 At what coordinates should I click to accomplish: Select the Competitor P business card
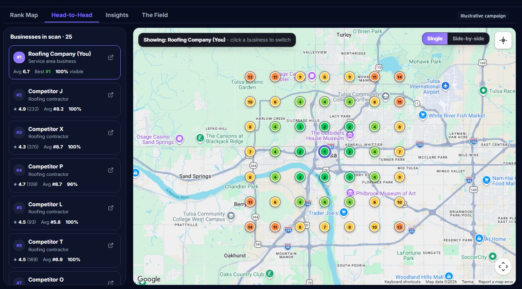(65, 175)
